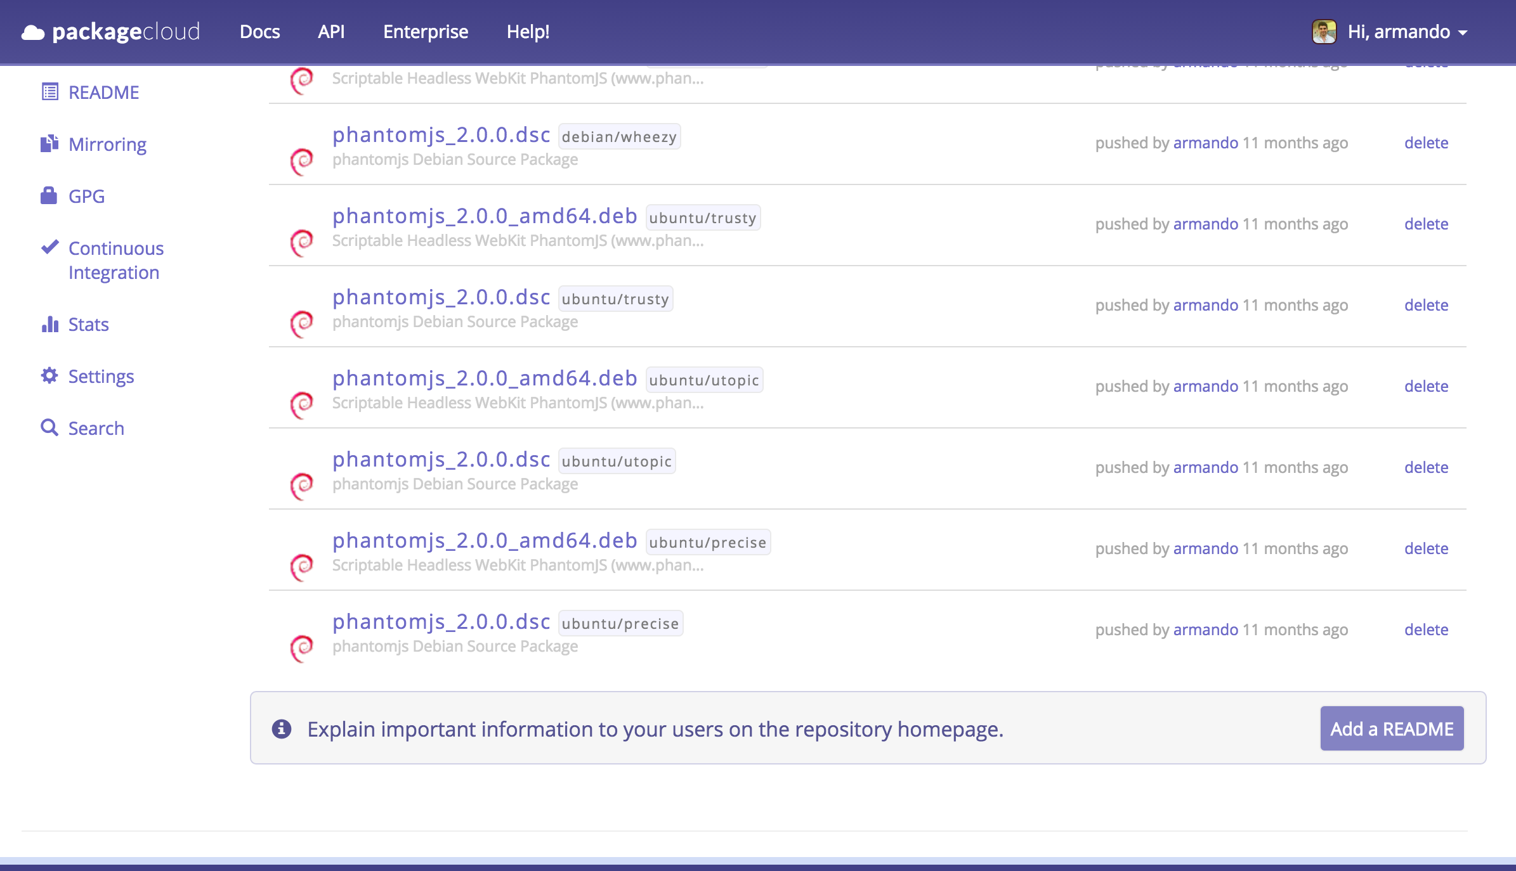Click the README list icon in sidebar

tap(49, 92)
